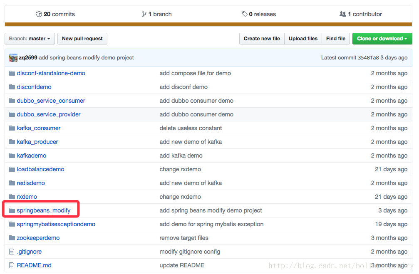Expand the Branch: master dropdown
The height and width of the screenshot is (274, 419).
tap(30, 39)
